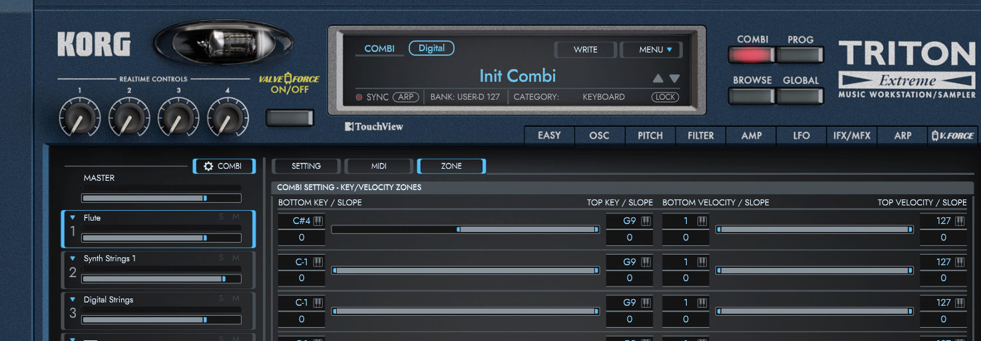Click the COMBI tab in the display
This screenshot has height=341, width=981.
[x=379, y=49]
